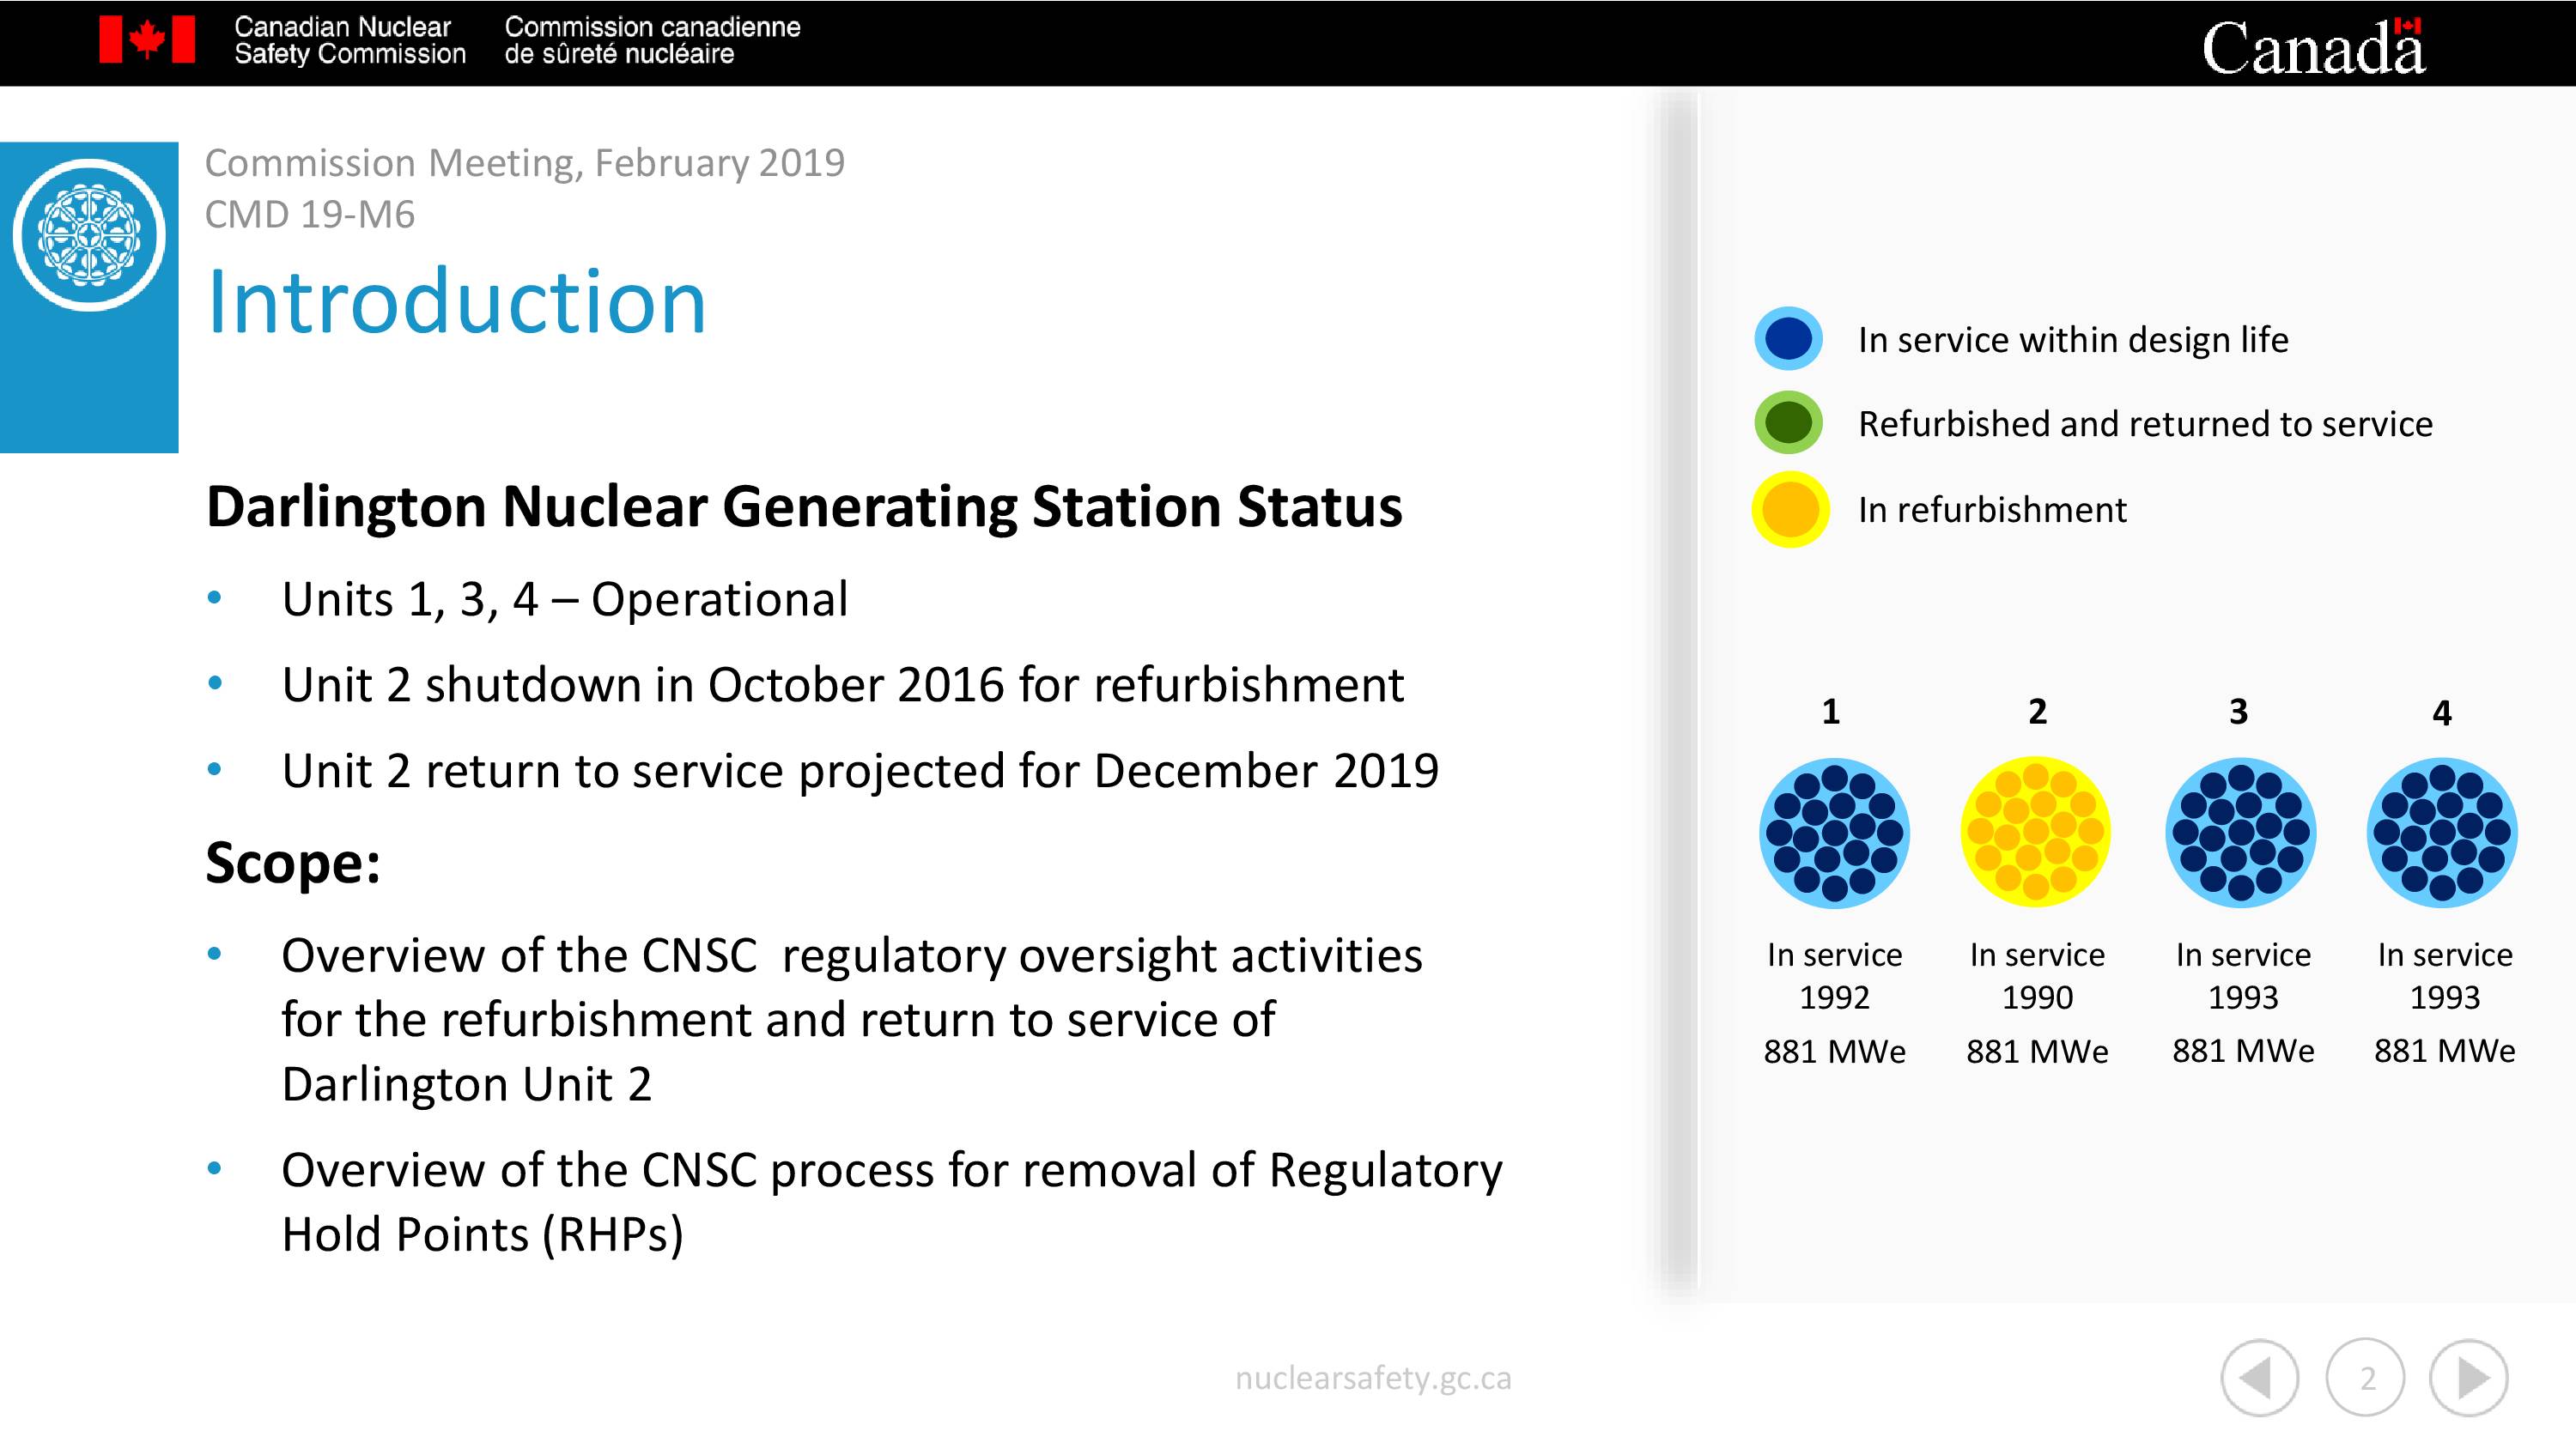Click the unit number '3' label above reactor
This screenshot has width=2576, height=1449.
click(2239, 711)
